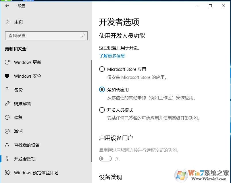This screenshot has height=183, width=231.
Task: Click the 激活 checkmark circle icon
Action: (x=7, y=131)
